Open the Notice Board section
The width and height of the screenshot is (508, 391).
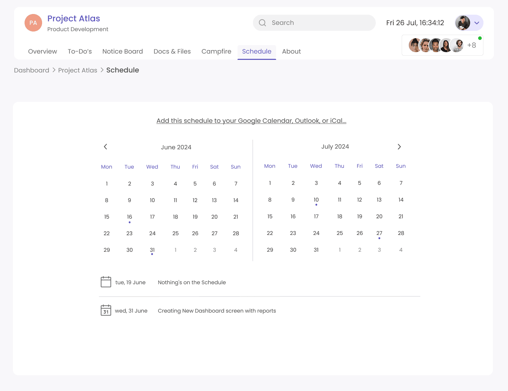tap(122, 51)
